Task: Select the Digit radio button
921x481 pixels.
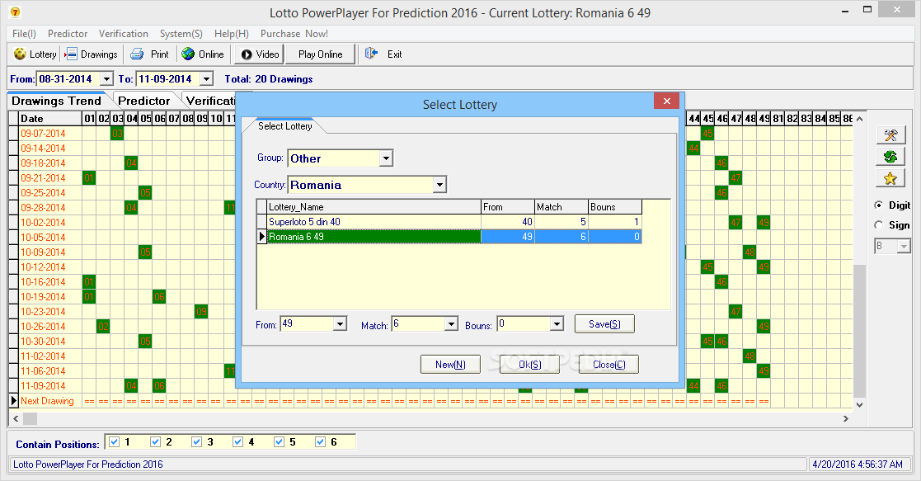Action: click(x=879, y=205)
